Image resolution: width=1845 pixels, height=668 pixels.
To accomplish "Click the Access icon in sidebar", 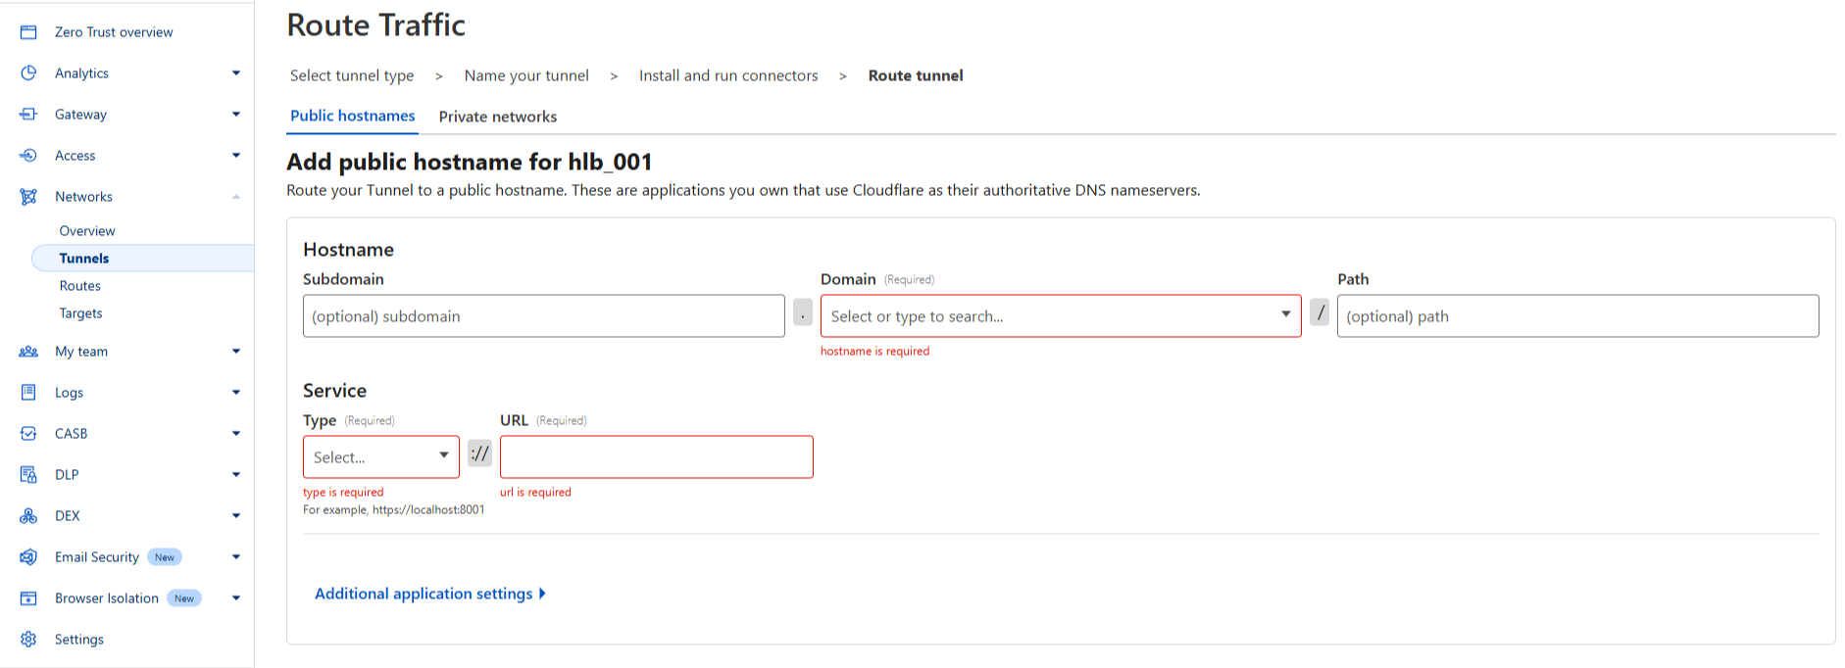I will point(28,156).
